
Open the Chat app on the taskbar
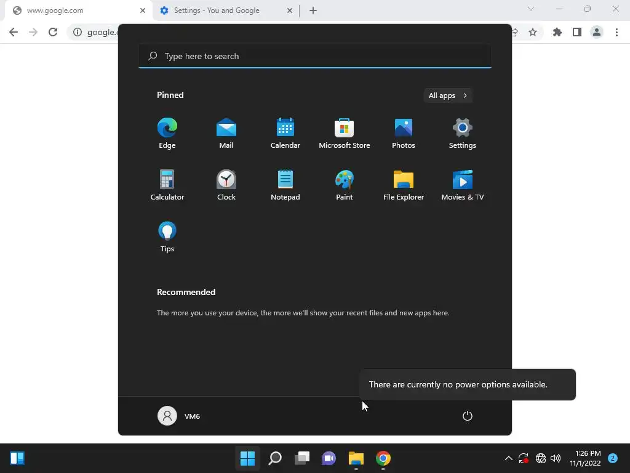(329, 458)
